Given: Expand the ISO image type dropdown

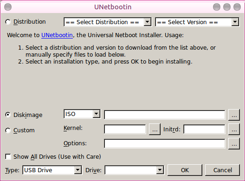Looking at the screenshot, I should (x=82, y=114).
